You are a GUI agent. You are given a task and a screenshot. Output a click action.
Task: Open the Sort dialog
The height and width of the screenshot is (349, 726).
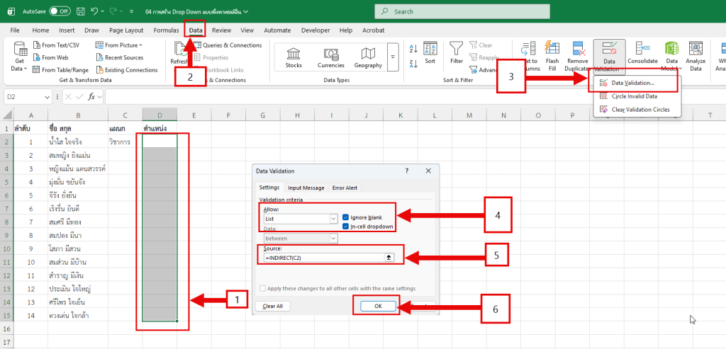point(430,52)
